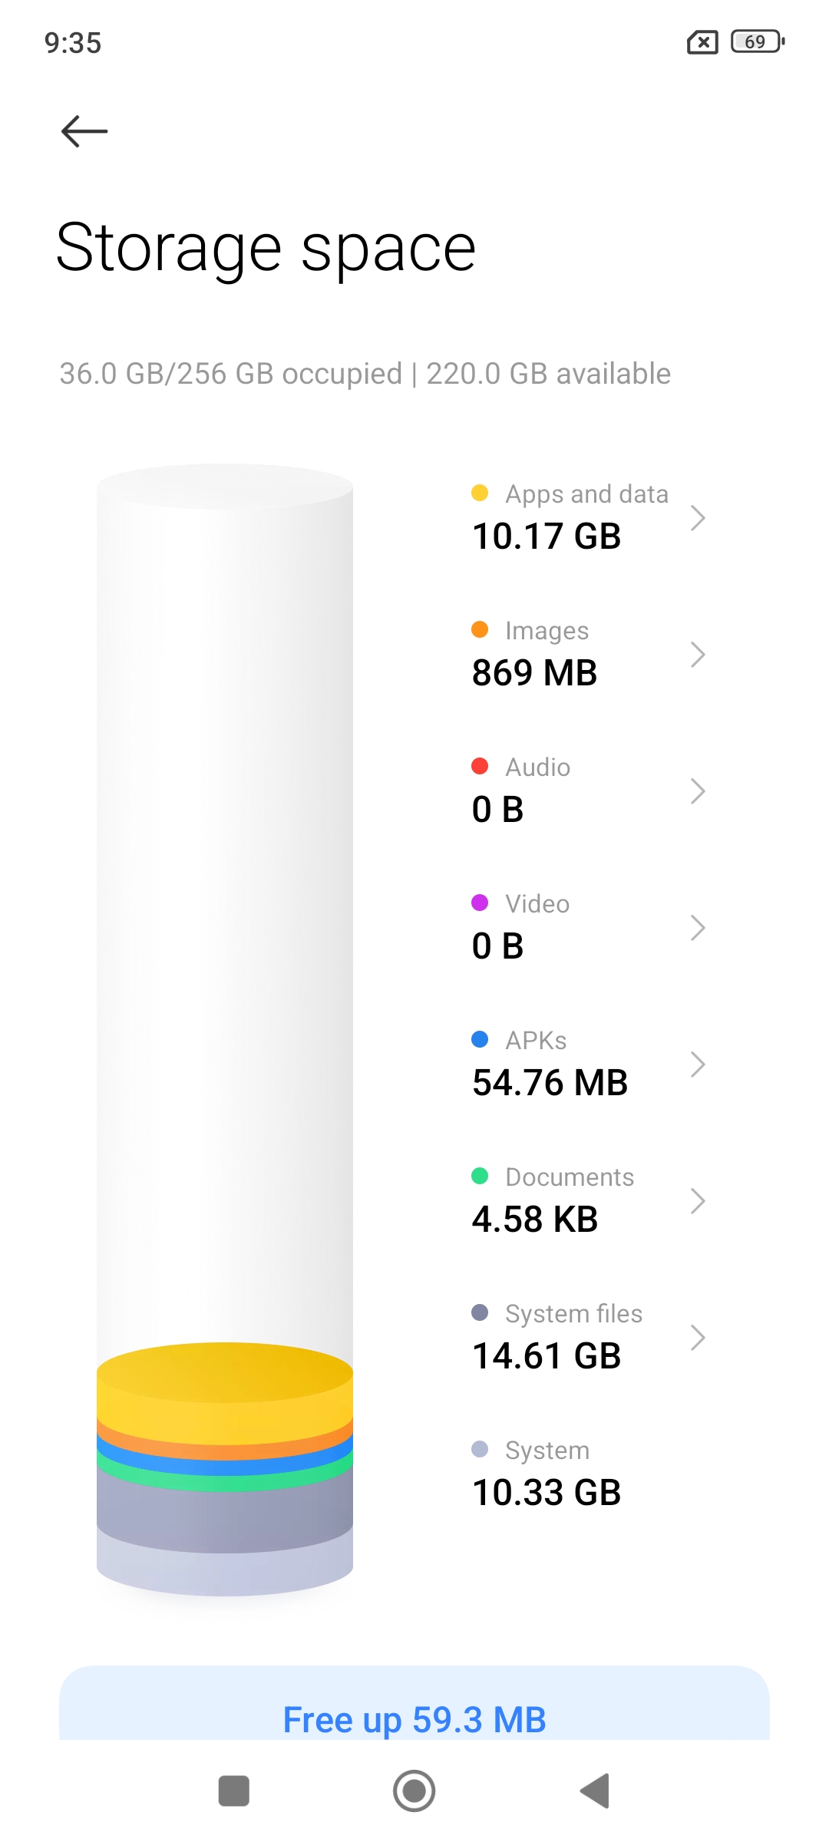Open Video storage details arrow
Screen dimensions: 829x1842
tap(697, 928)
